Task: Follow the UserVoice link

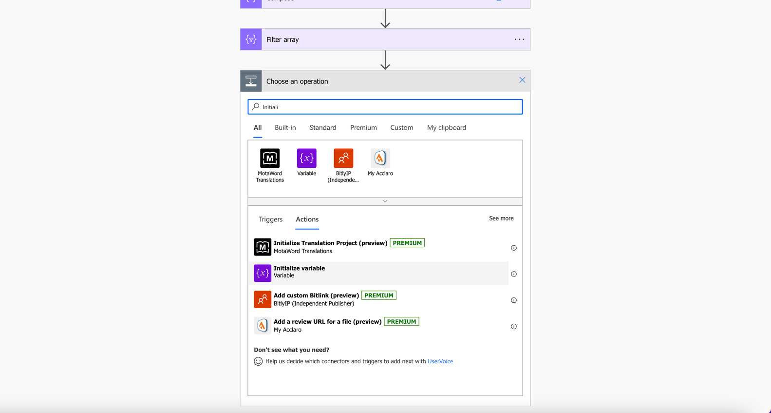Action: (x=440, y=361)
